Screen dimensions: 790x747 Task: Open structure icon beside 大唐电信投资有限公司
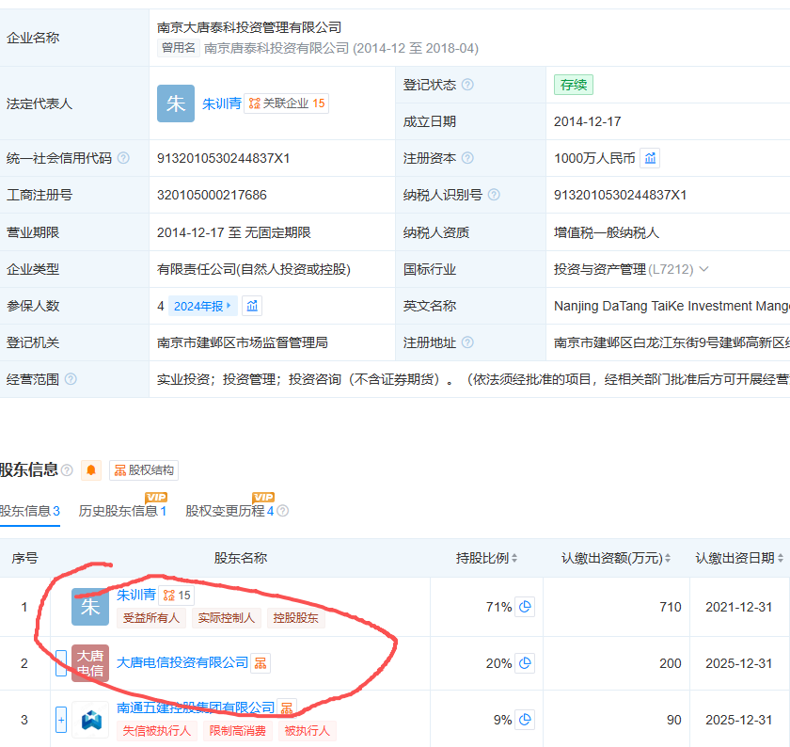point(261,663)
